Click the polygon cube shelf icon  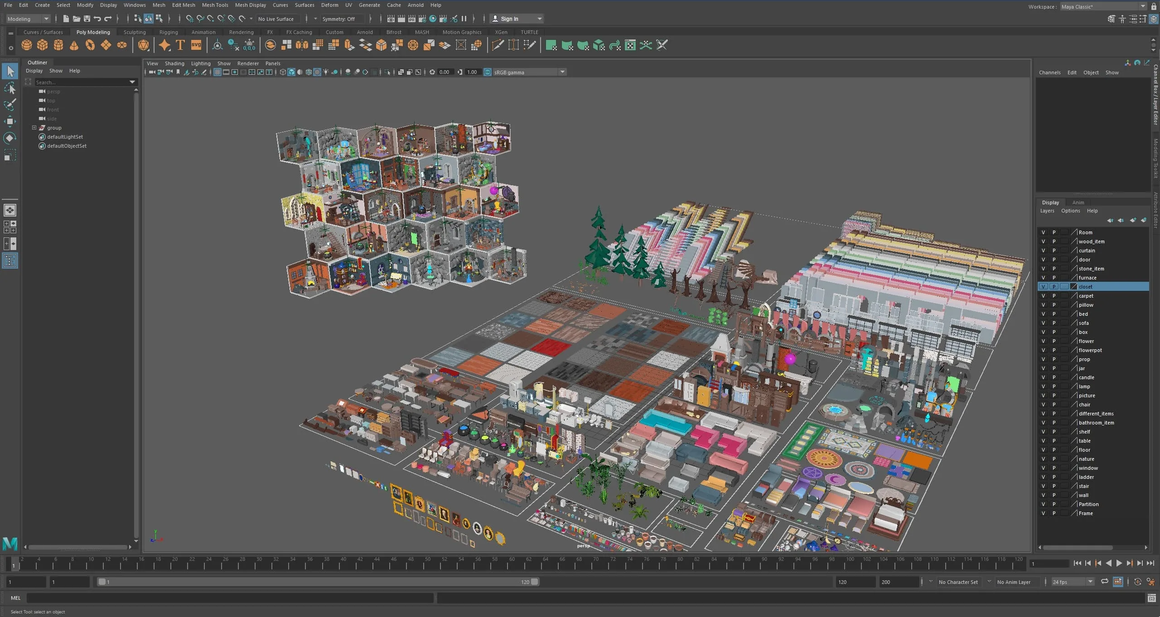pyautogui.click(x=43, y=45)
